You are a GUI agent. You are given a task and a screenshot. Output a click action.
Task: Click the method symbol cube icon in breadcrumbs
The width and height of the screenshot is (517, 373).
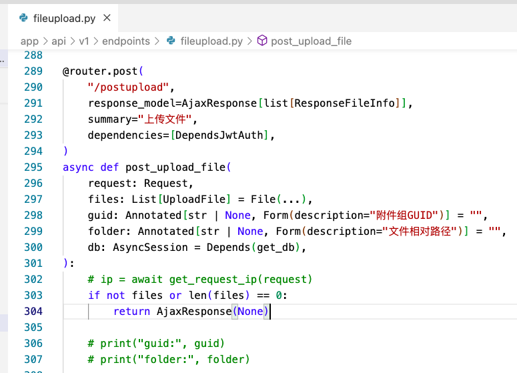(262, 41)
